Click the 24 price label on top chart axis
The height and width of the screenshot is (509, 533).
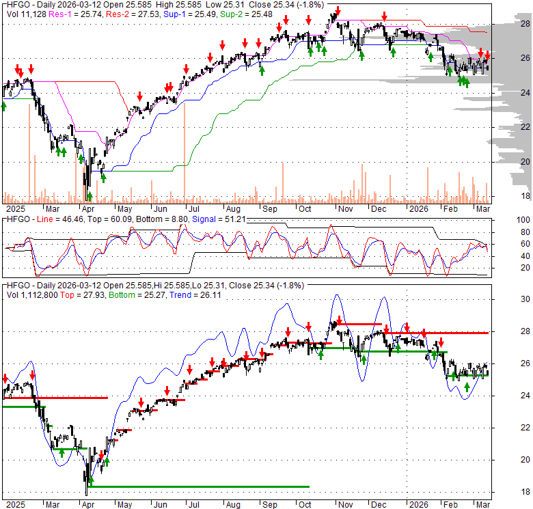525,93
